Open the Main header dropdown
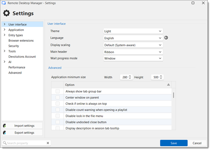The height and width of the screenshot is (151, 211). click(133, 52)
